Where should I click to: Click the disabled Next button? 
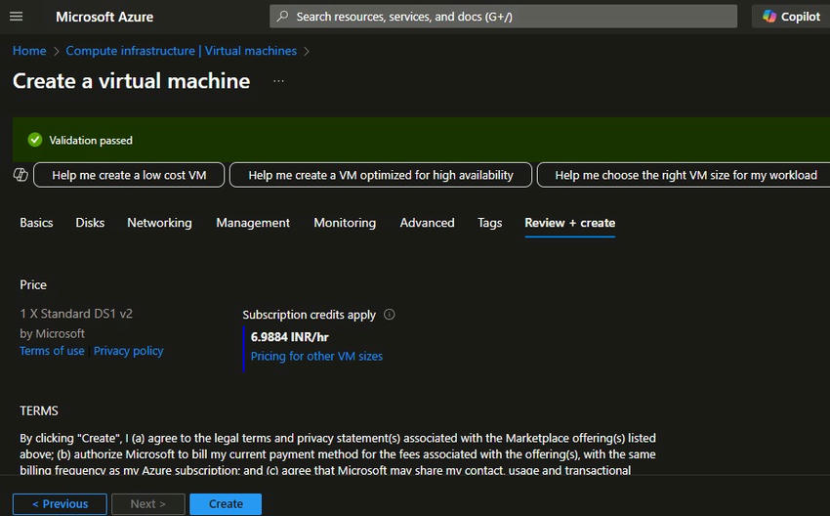point(148,504)
